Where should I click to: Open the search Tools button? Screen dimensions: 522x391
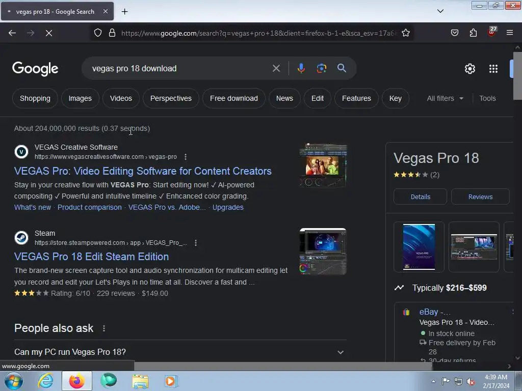(487, 98)
